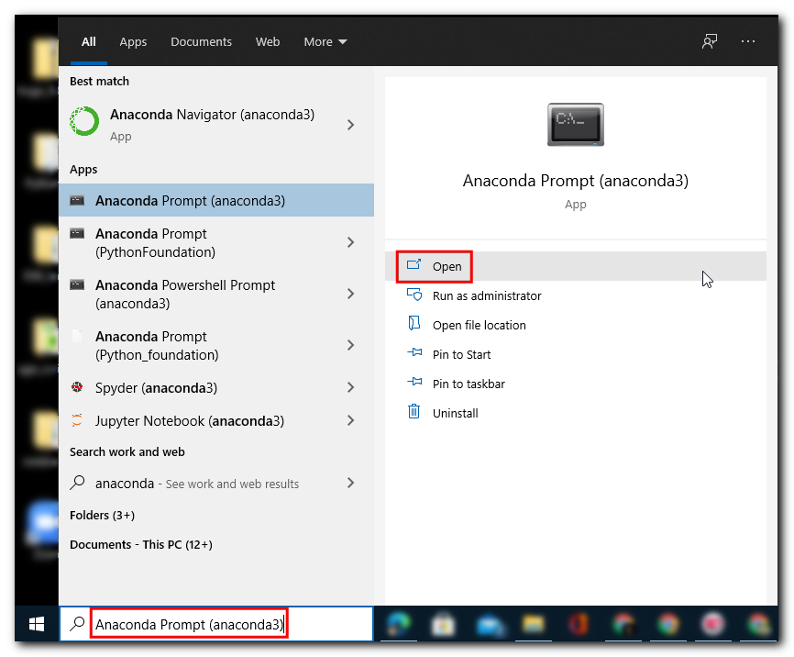Switch to the All search tab
The width and height of the screenshot is (794, 657).
pos(89,41)
